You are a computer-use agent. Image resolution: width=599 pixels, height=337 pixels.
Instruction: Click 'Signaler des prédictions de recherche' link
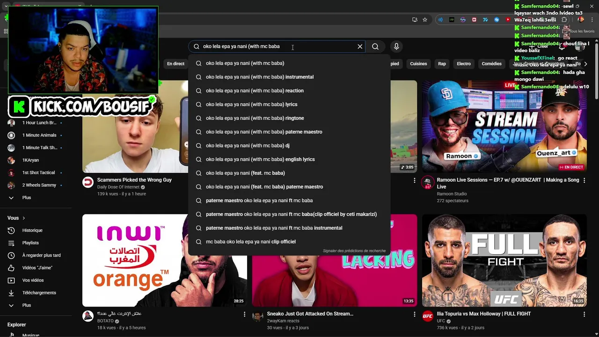point(354,251)
